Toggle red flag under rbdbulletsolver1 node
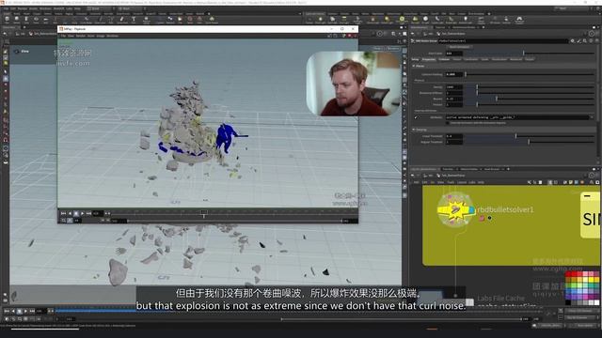602x338 pixels. [482, 218]
